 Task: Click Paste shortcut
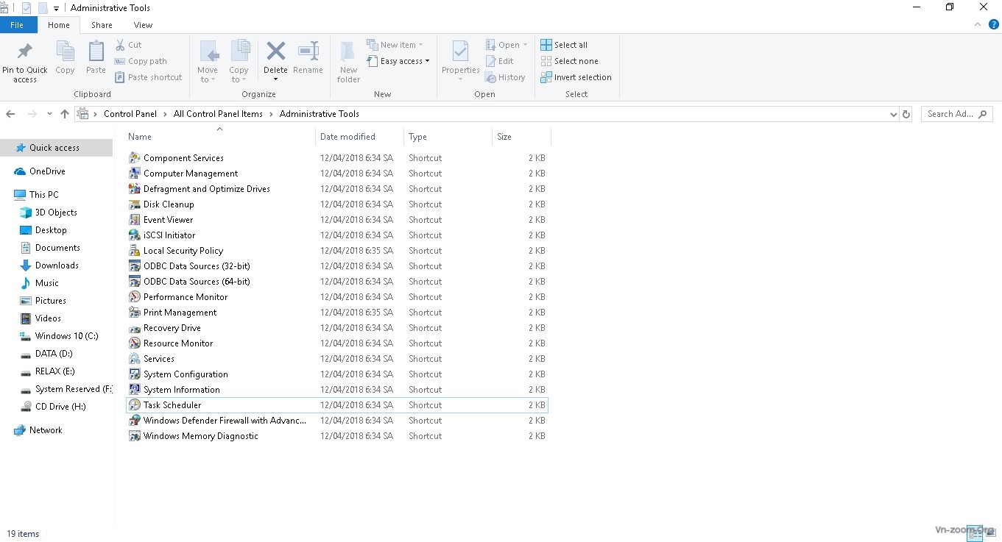148,77
